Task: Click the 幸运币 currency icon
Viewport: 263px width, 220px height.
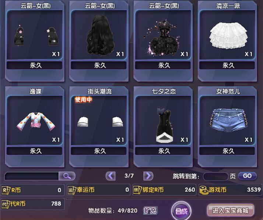Action: [x=72, y=190]
